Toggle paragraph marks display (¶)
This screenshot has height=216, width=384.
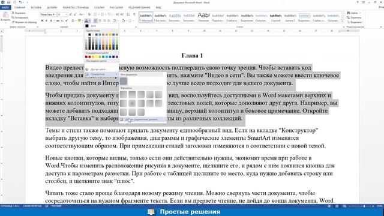coord(134,14)
